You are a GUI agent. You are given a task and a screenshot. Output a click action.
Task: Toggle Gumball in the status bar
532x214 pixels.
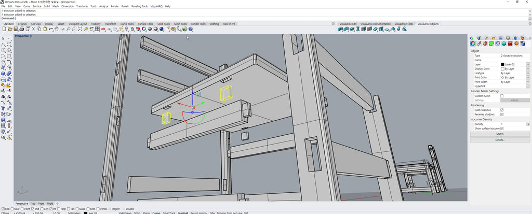(183, 213)
